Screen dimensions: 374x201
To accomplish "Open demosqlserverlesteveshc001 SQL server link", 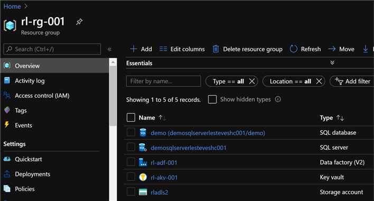I will coord(189,148).
